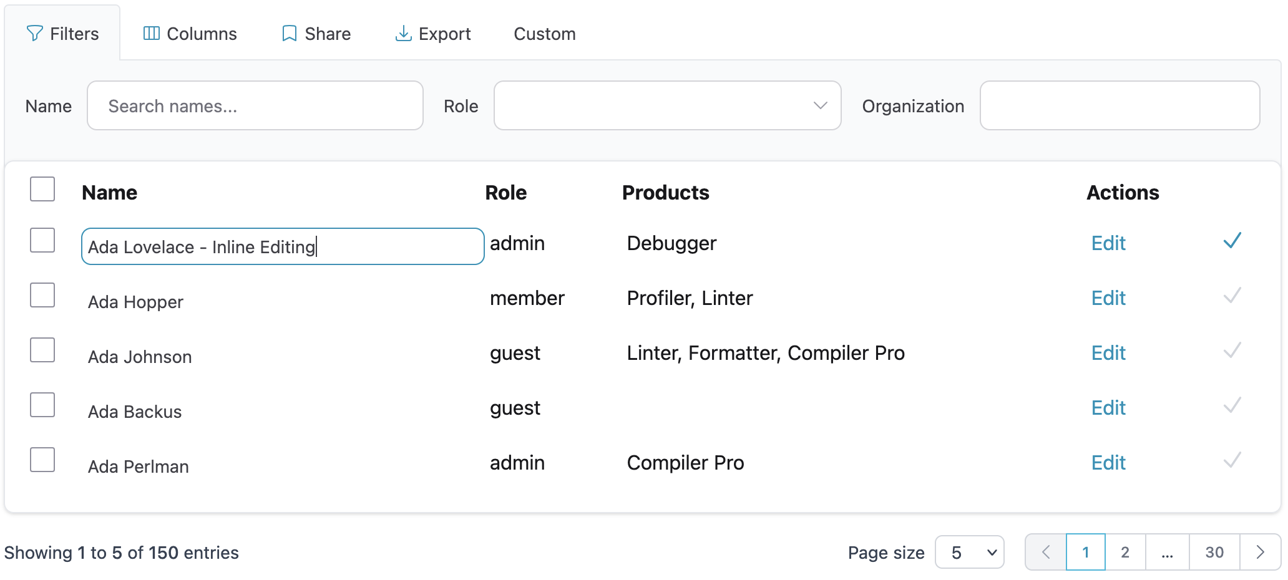Click the columns icon beside Columns

coord(152,33)
